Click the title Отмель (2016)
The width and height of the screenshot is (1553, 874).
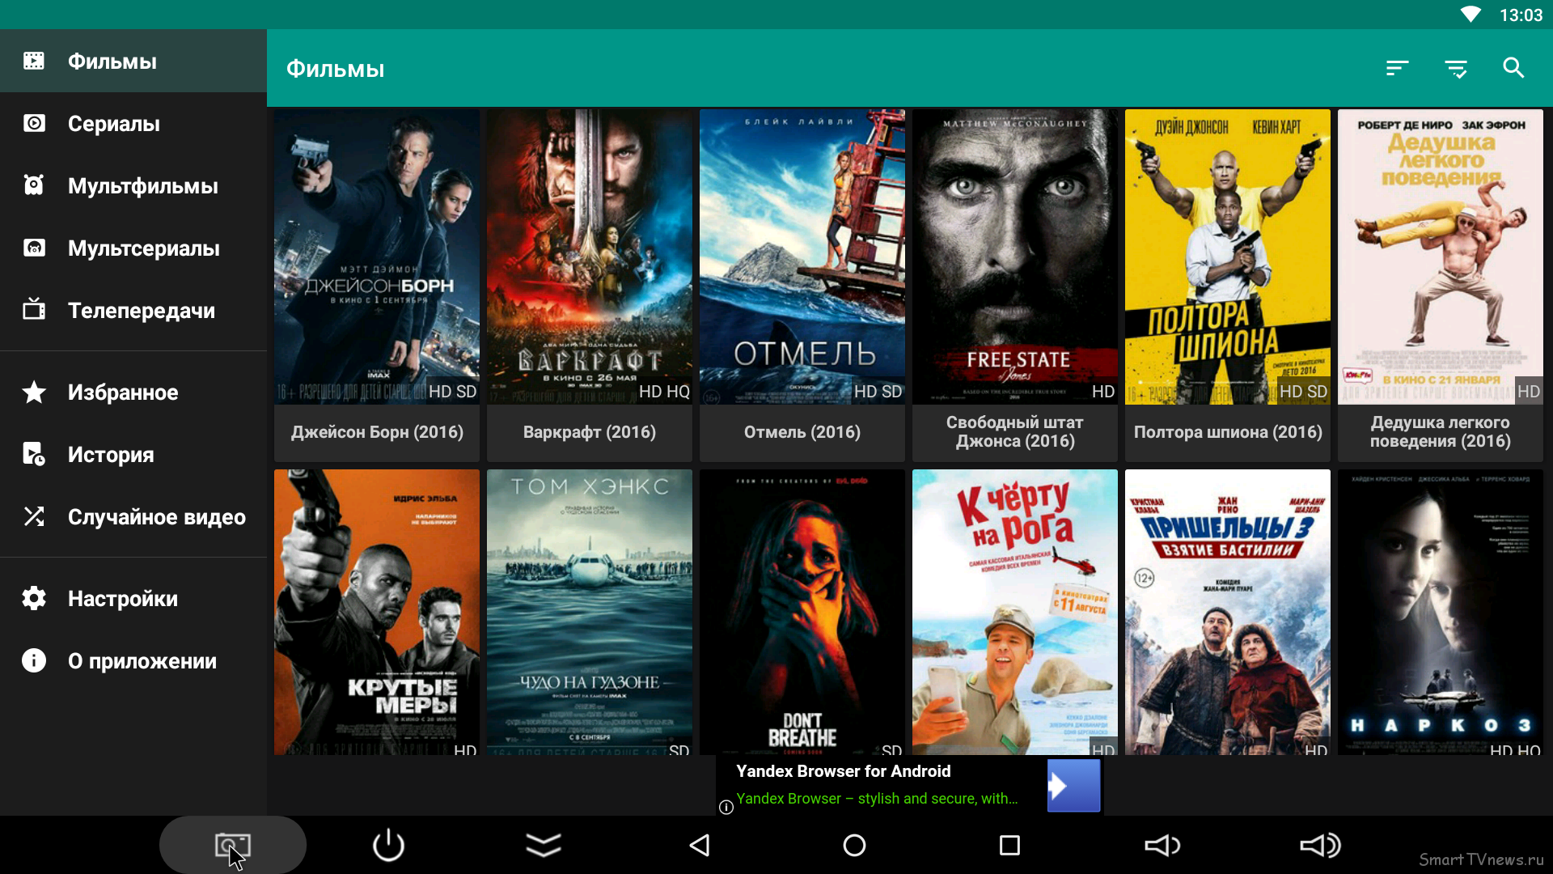pos(802,432)
